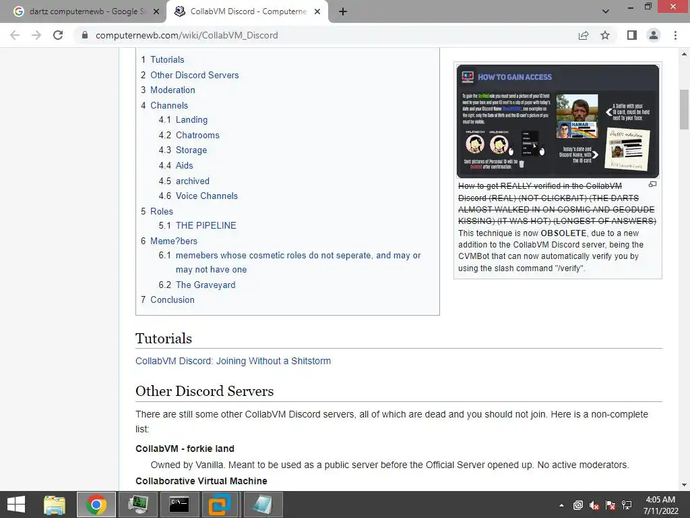Open Chatrooms subsection link
The image size is (690, 518).
[197, 135]
